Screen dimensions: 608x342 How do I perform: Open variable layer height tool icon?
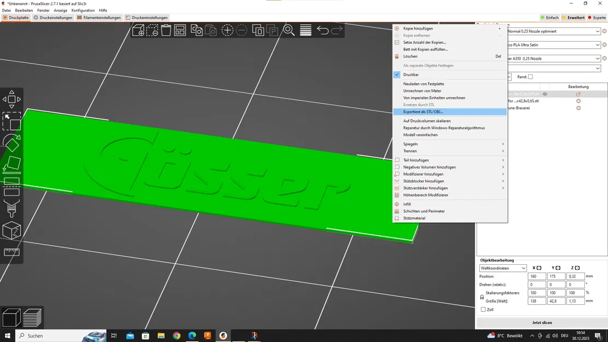click(305, 30)
